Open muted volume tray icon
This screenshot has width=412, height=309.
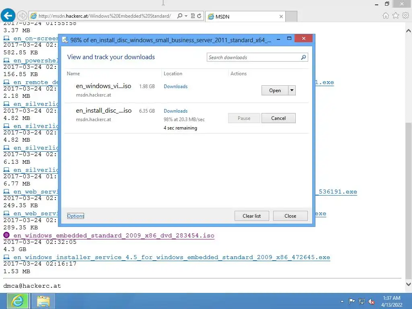371,301
